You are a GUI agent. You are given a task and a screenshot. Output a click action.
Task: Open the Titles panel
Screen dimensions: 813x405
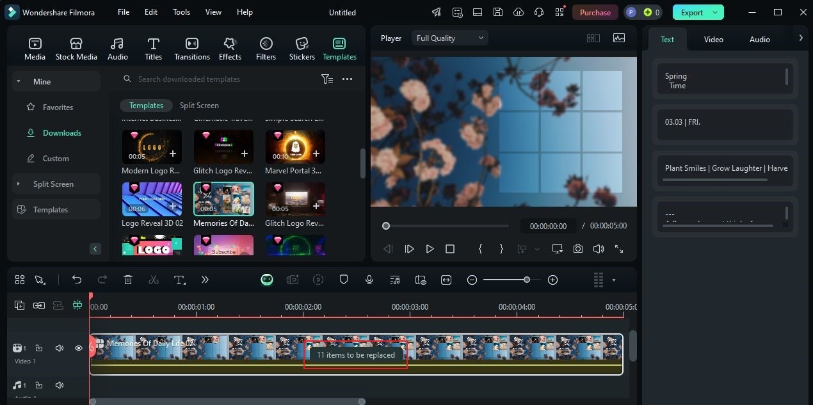(x=153, y=49)
